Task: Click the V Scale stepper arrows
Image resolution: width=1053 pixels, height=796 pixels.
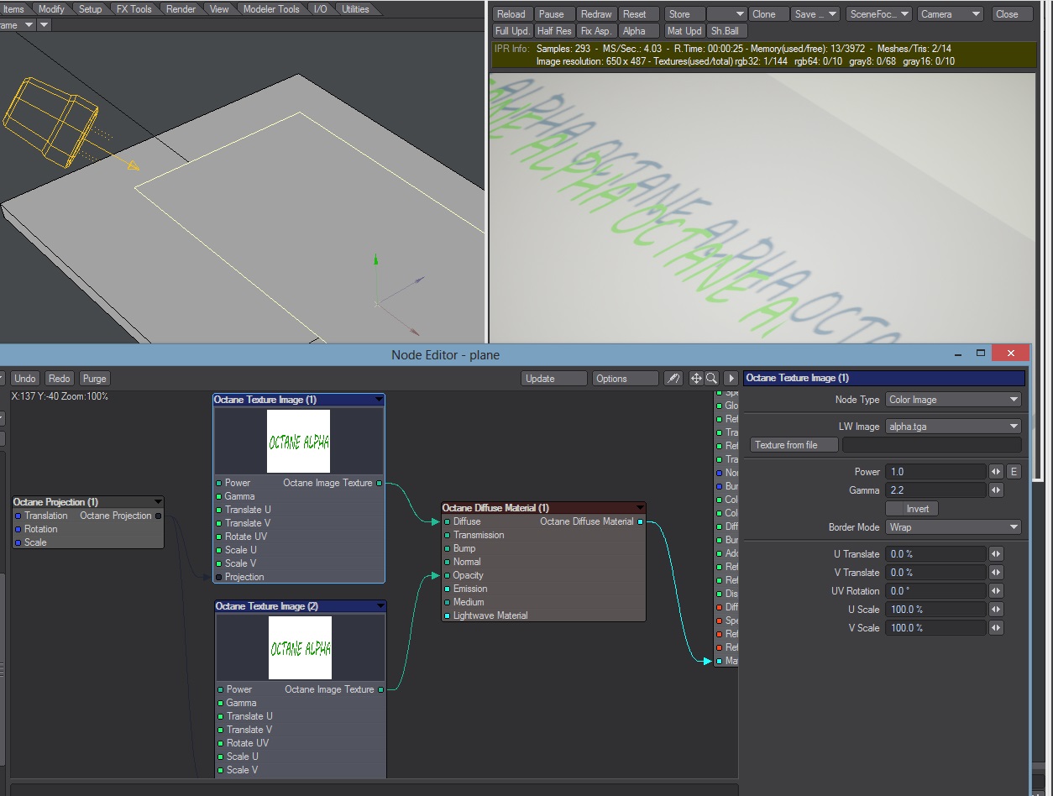Action: tap(996, 628)
